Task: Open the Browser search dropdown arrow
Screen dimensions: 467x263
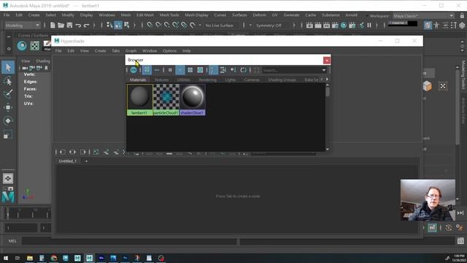Action: tap(324, 70)
